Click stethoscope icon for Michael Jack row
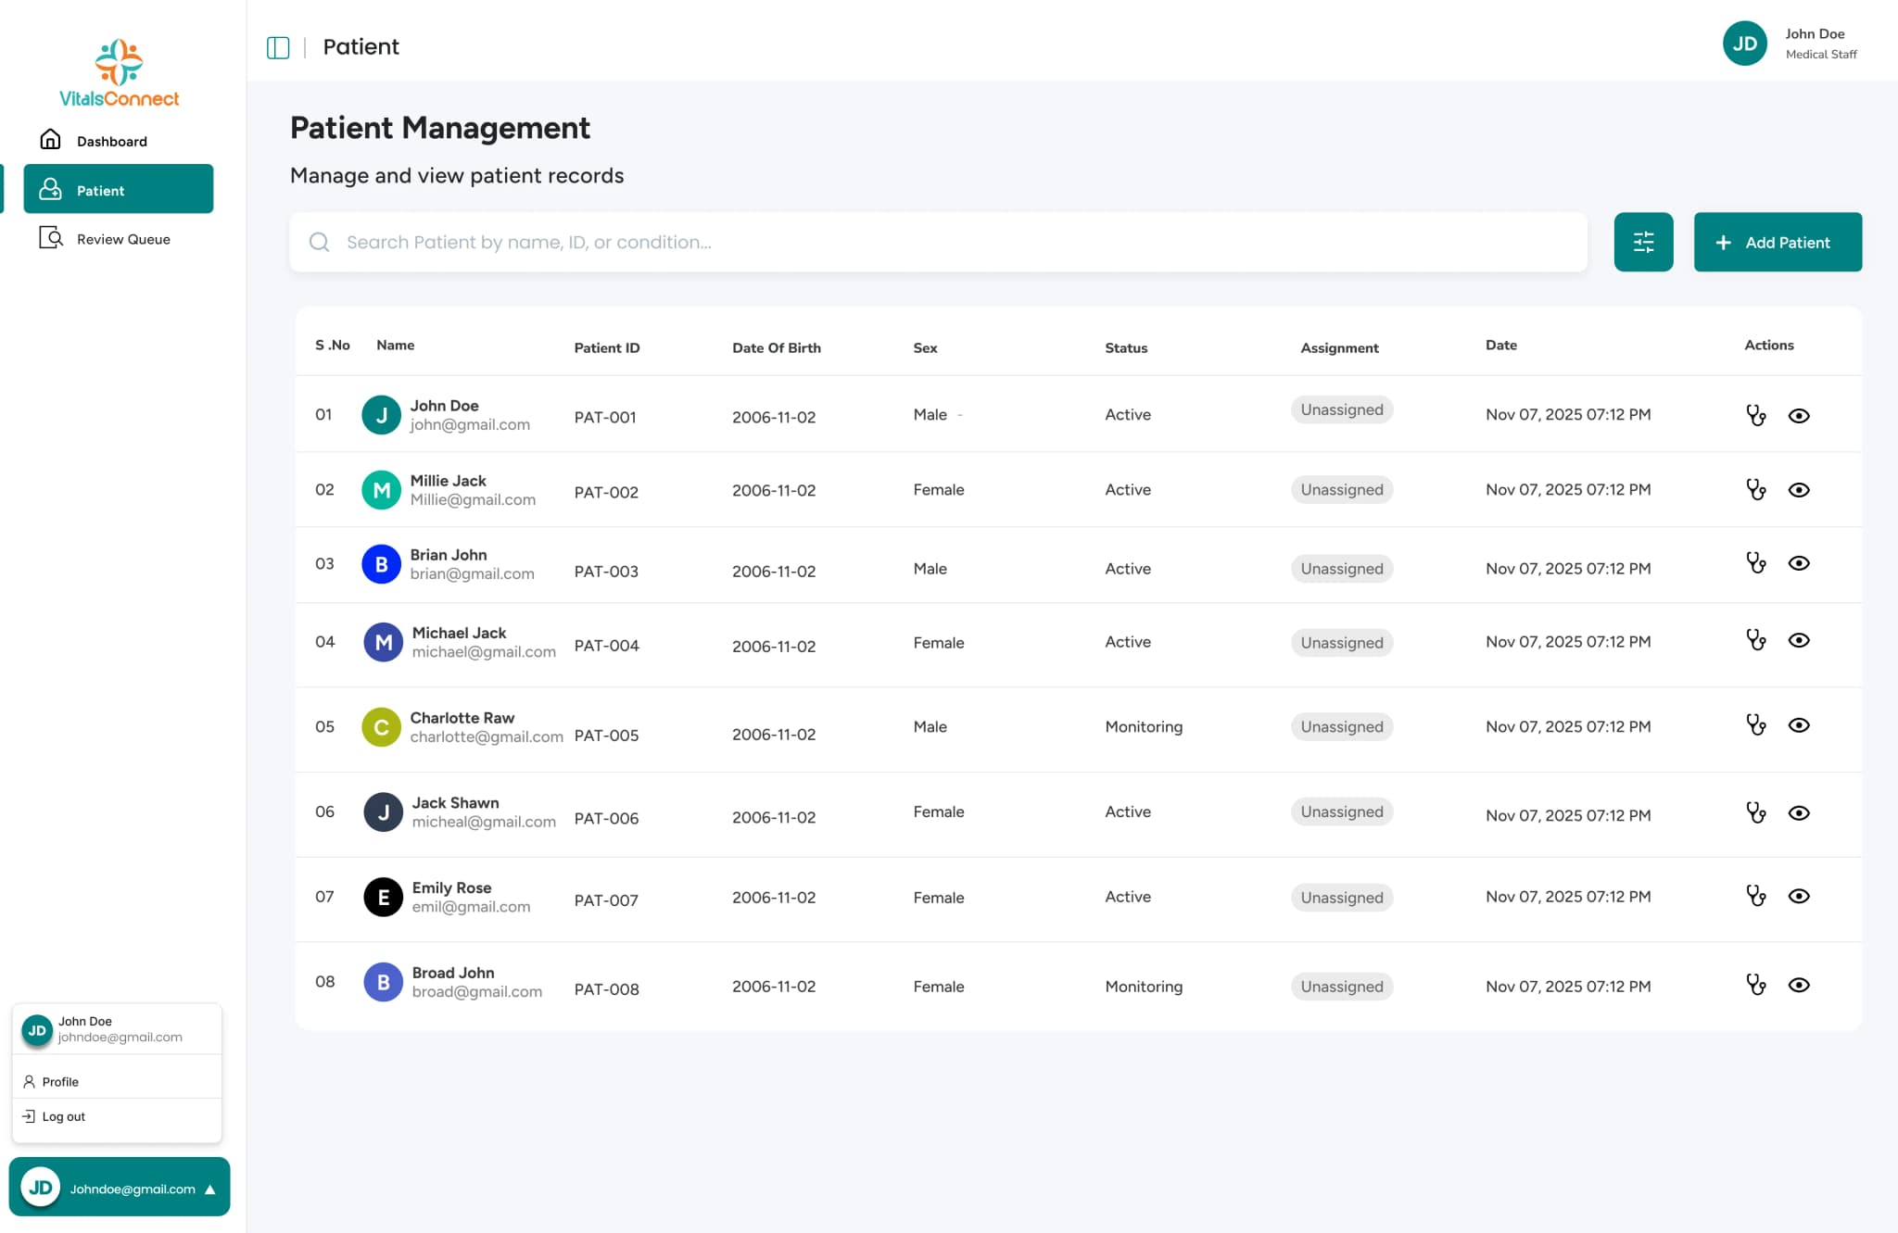The image size is (1898, 1233). pos(1755,639)
